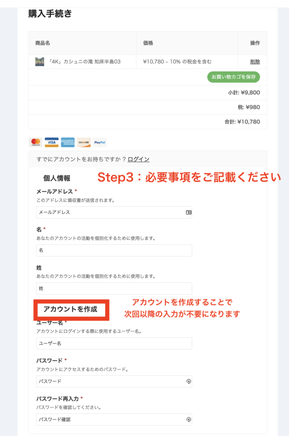The height and width of the screenshot is (436, 289).
Task: Focus the メールアドレス input field
Action: click(x=114, y=212)
